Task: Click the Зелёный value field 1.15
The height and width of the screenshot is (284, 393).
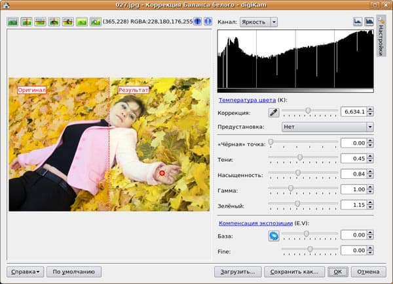Action: point(354,205)
